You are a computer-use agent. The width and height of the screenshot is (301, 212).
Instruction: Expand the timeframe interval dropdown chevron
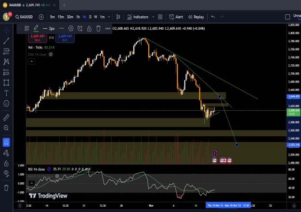point(109,17)
